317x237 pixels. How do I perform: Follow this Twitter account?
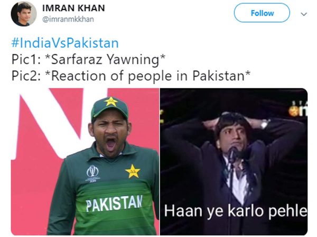[x=262, y=13]
